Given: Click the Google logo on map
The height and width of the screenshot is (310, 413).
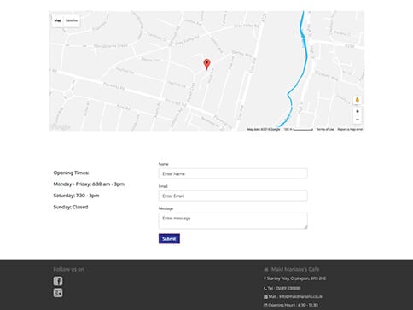Looking at the screenshot, I should tap(61, 127).
